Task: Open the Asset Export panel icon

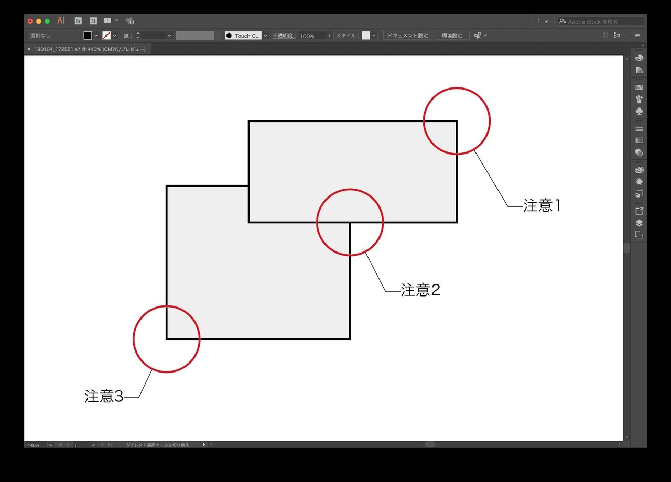Action: coord(639,211)
